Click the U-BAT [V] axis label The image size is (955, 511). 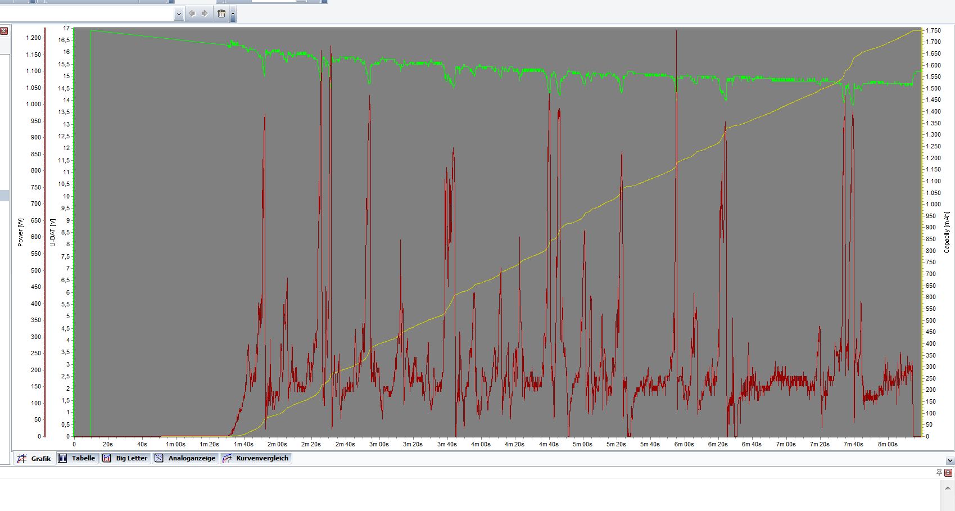[x=53, y=232]
